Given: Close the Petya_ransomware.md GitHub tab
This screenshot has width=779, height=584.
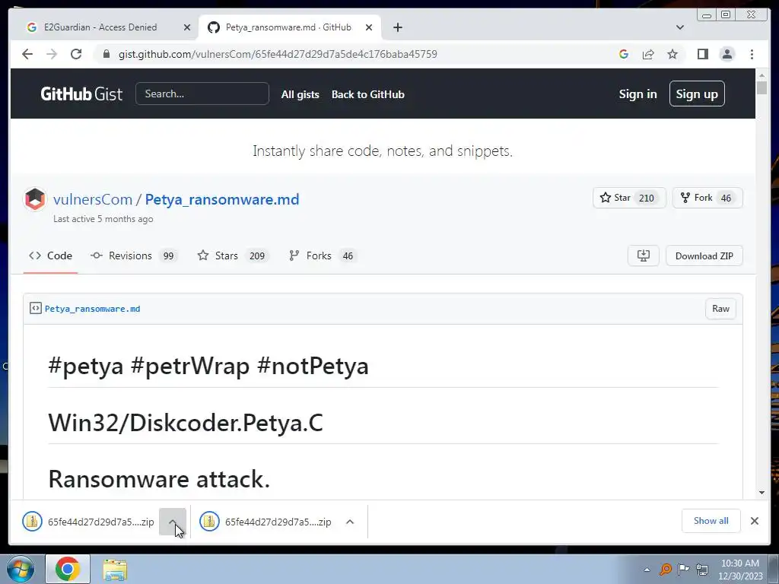Looking at the screenshot, I should point(369,27).
